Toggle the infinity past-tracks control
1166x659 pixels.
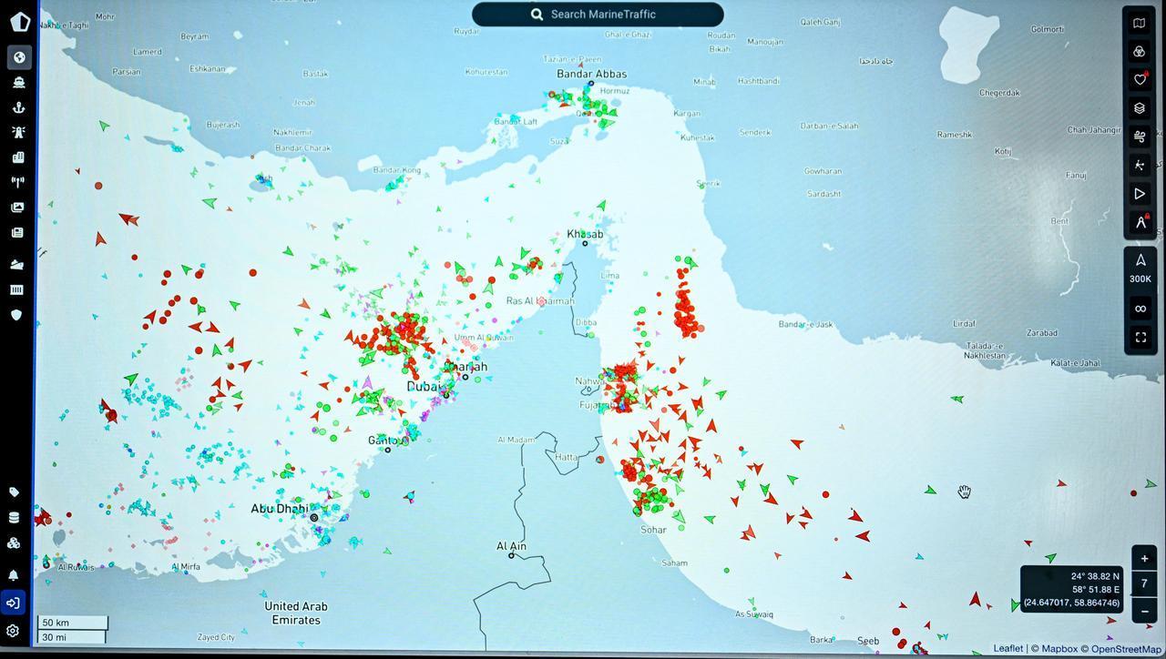point(1140,309)
